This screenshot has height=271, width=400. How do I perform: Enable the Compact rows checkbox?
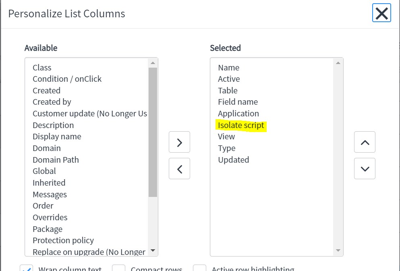pyautogui.click(x=118, y=268)
